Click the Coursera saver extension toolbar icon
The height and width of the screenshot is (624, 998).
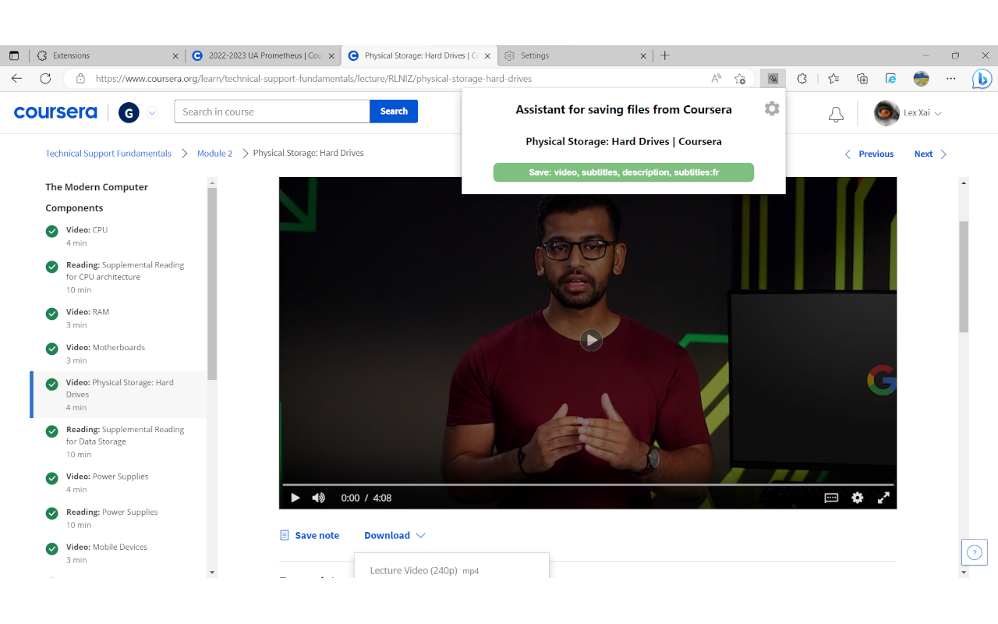click(x=773, y=78)
